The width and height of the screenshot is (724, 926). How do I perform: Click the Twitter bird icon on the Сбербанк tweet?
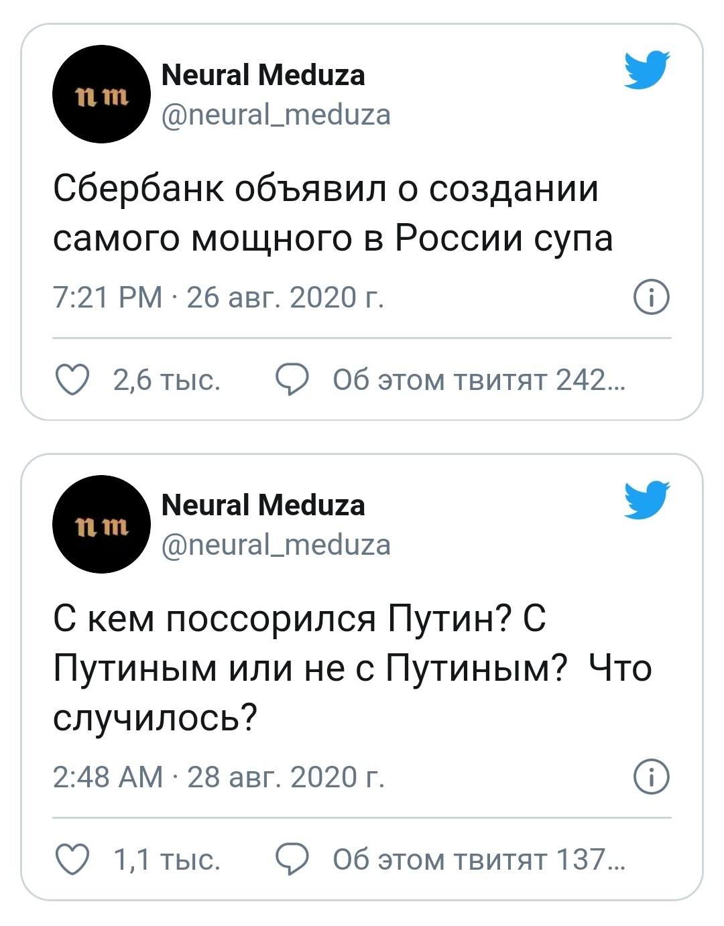pos(647,70)
